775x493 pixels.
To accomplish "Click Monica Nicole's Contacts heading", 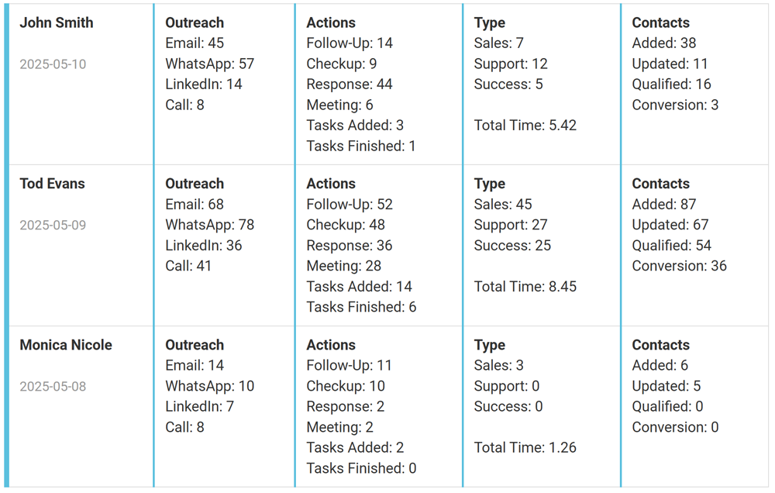I will [660, 346].
